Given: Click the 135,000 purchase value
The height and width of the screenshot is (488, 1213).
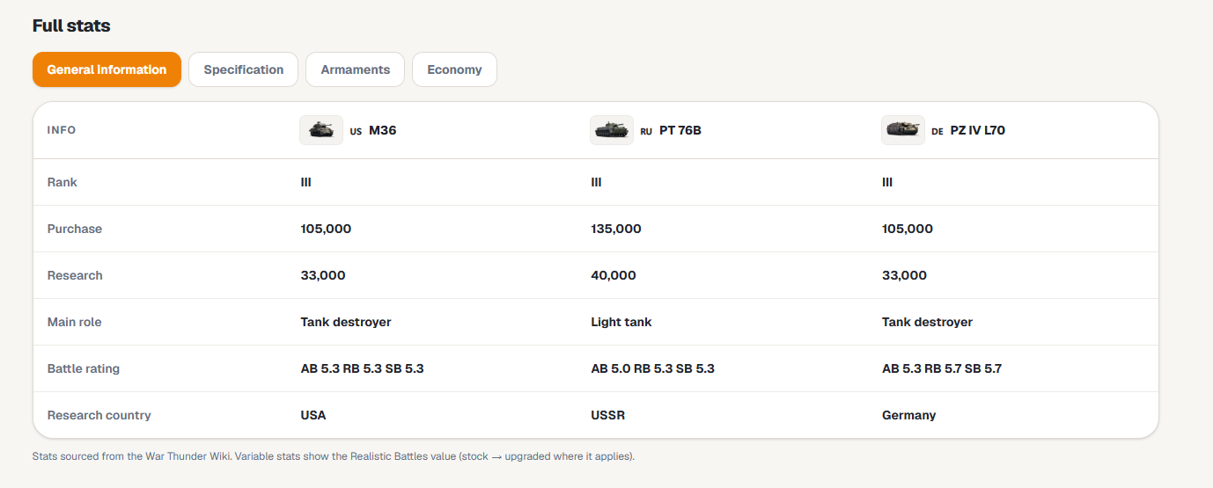Looking at the screenshot, I should pyautogui.click(x=616, y=229).
